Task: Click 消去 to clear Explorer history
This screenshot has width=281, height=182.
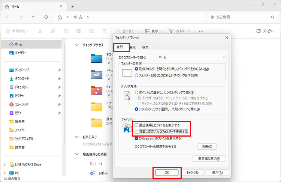Action: [x=207, y=146]
